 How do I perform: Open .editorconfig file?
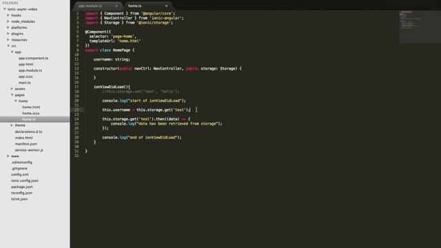[21, 163]
